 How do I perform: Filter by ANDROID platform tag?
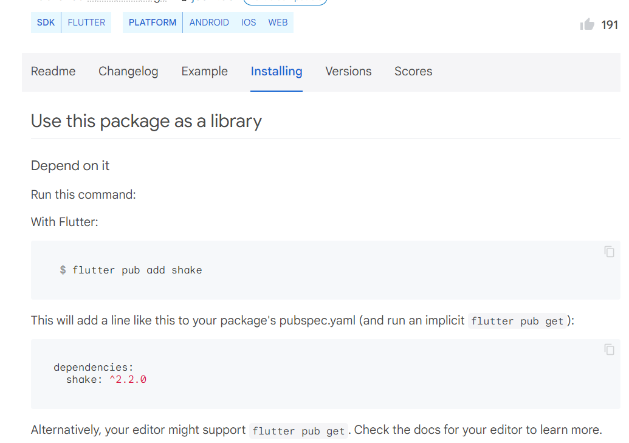[209, 22]
